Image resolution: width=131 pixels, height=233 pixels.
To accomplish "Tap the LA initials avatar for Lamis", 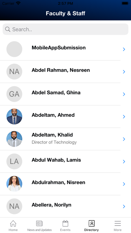I will click(14, 161).
